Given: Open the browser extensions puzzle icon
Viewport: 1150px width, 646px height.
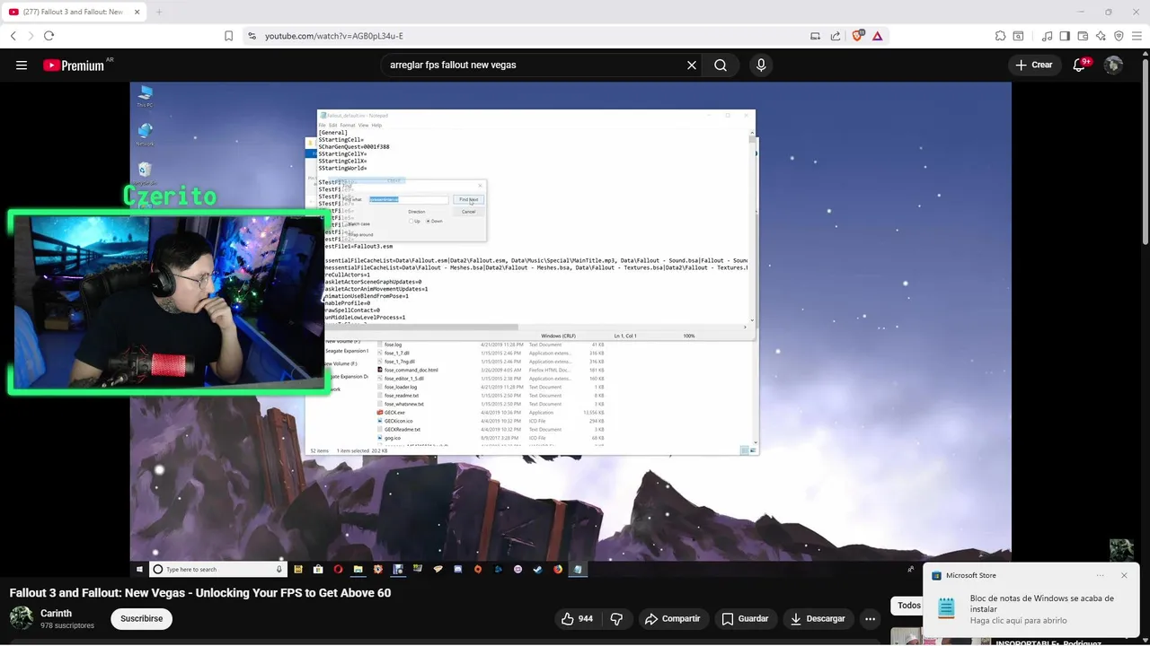Looking at the screenshot, I should point(1000,36).
